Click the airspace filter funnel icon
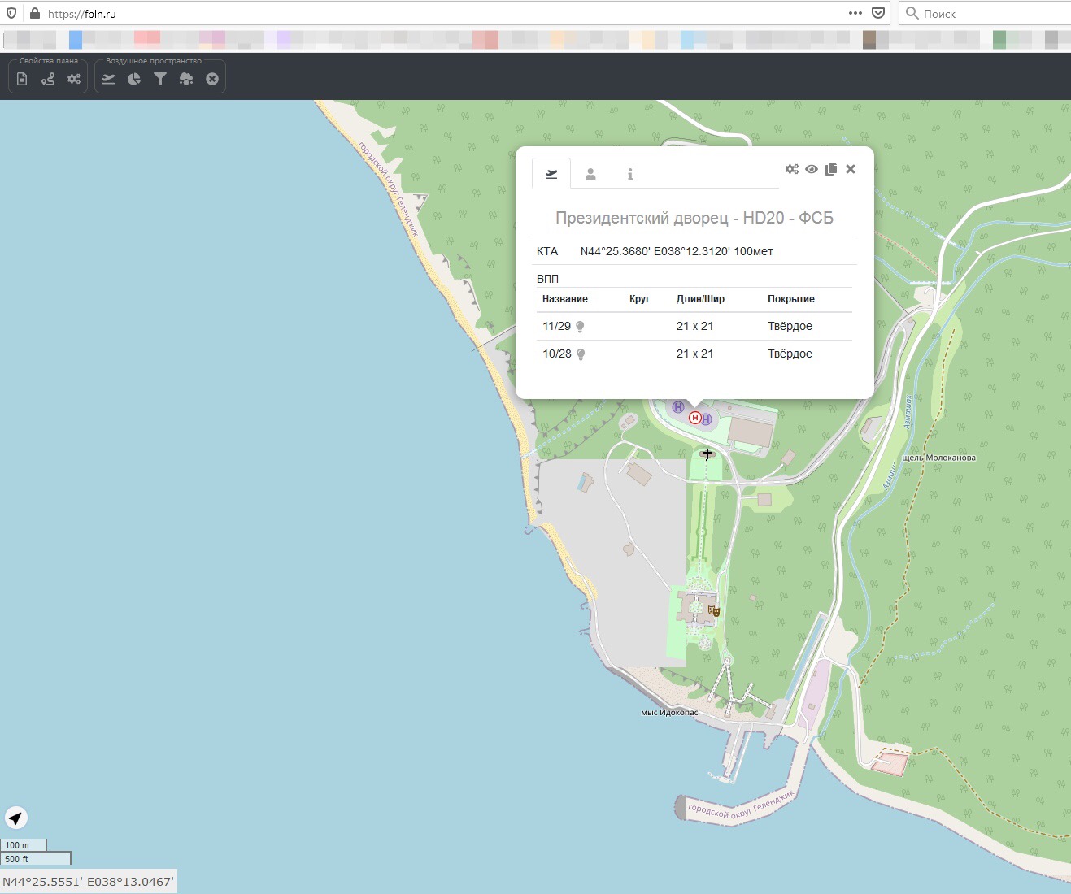This screenshot has height=894, width=1071. click(x=160, y=79)
